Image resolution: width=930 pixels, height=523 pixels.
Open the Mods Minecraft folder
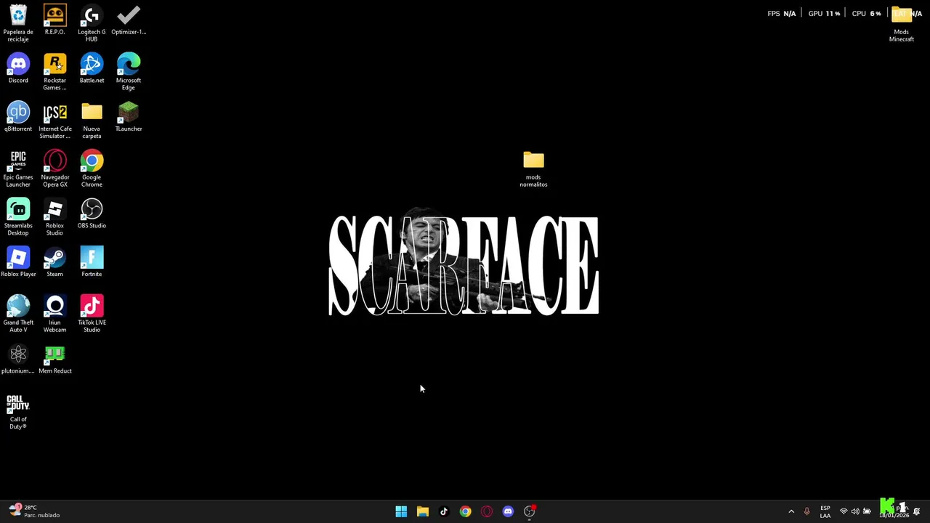902,23
